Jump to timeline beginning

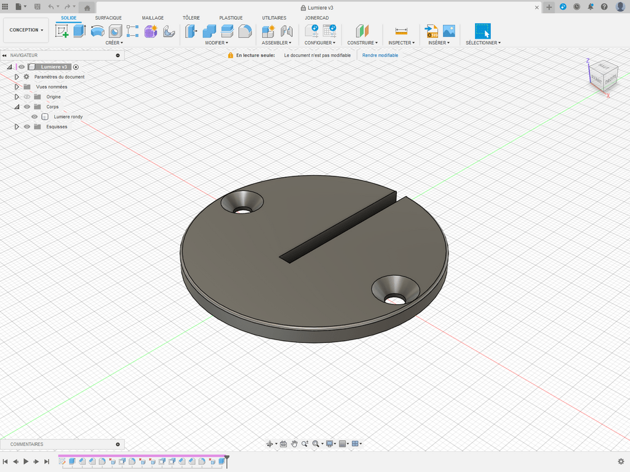click(x=5, y=462)
